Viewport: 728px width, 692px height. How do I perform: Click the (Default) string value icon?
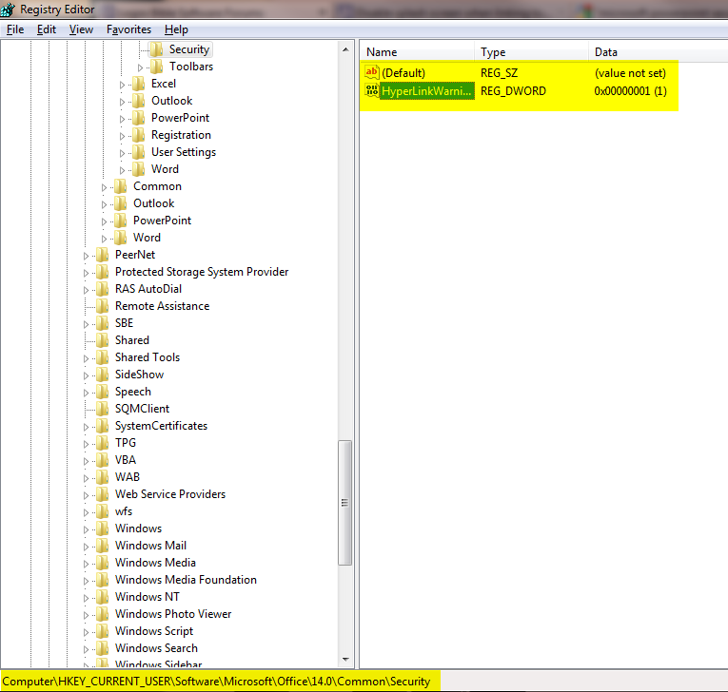pos(372,72)
